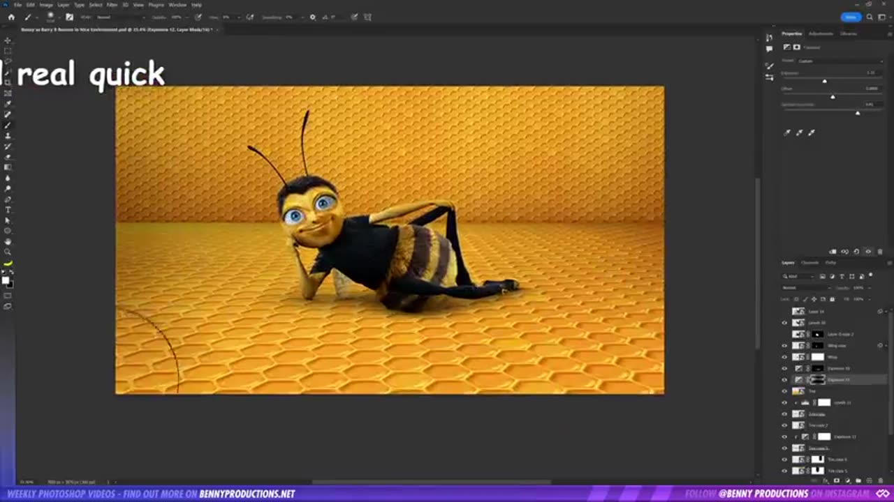
Task: Switch to the Adjustments tab
Action: tap(821, 33)
